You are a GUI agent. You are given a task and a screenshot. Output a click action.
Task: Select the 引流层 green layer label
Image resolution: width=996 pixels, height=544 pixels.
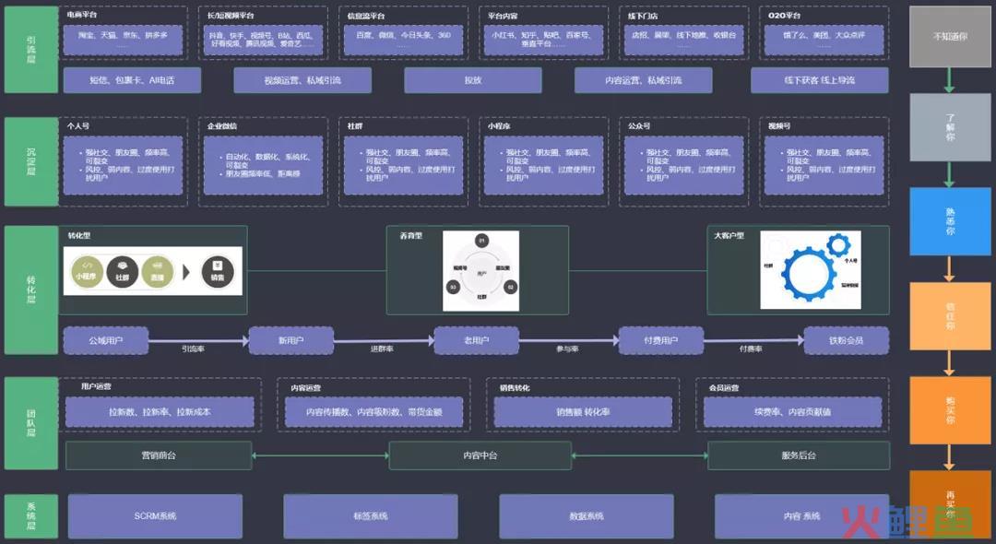point(31,50)
